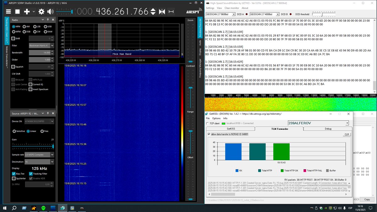Expand the arrow next to plus icon
Viewport: 377px width, 212px height.
pyautogui.click(x=34, y=12)
